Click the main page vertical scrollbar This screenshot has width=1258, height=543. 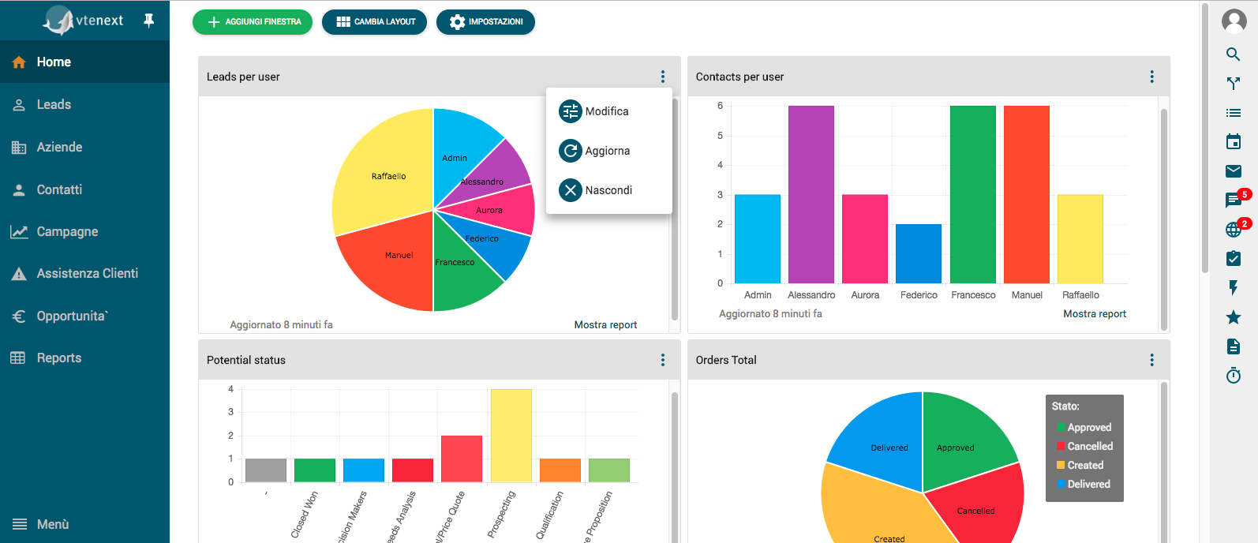1205,138
